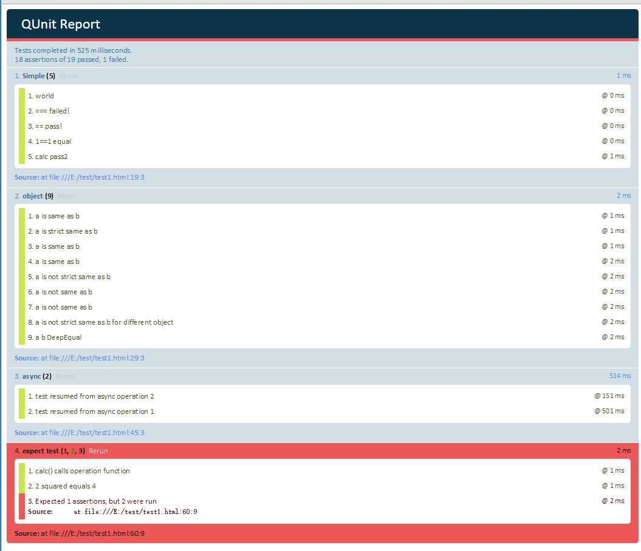Click the source line ending in test1.html:45:3
This screenshot has height=551, width=641.
80,433
